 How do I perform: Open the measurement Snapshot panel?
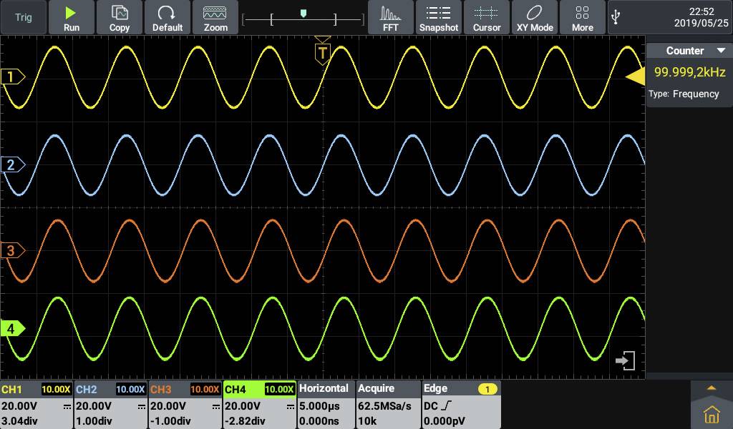[439, 17]
